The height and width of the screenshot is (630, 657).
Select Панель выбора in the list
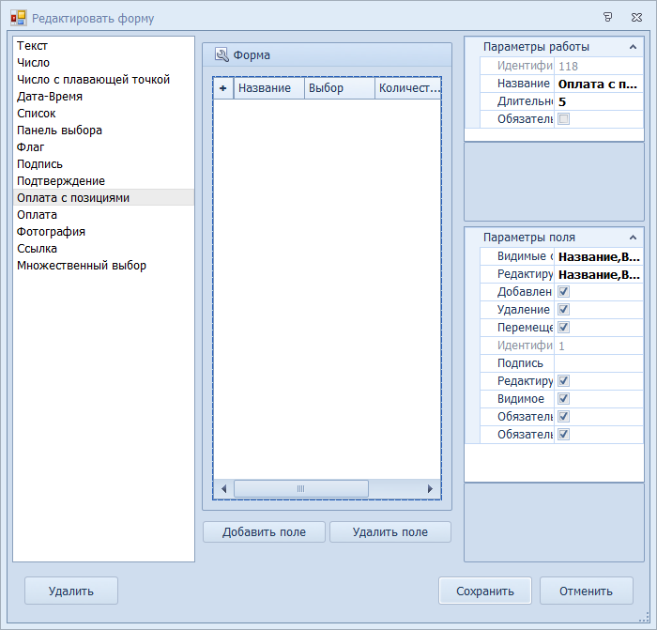103,131
